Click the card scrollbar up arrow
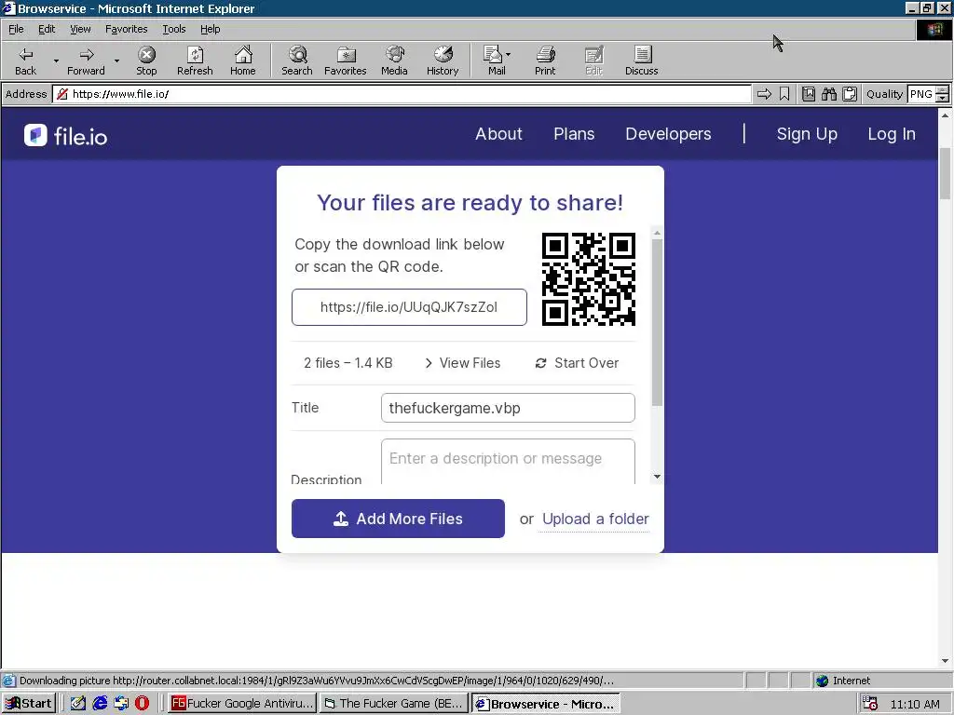954x715 pixels. 657,234
